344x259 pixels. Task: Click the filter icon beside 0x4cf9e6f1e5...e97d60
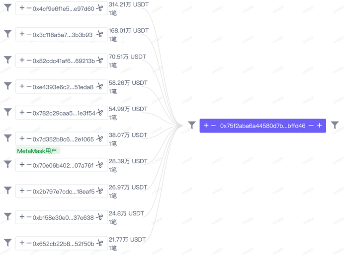pos(7,7)
